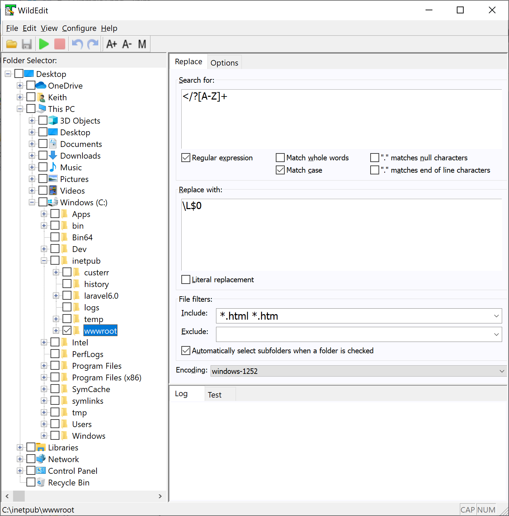Image resolution: width=509 pixels, height=516 pixels.
Task: Collapse the inetpub folder node
Action: pos(44,261)
